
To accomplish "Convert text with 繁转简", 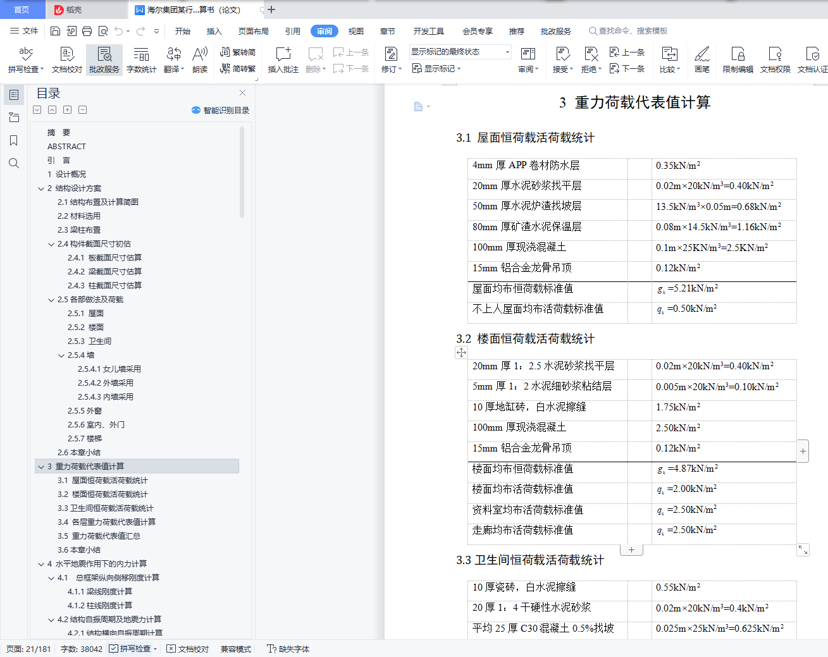I will coord(238,52).
